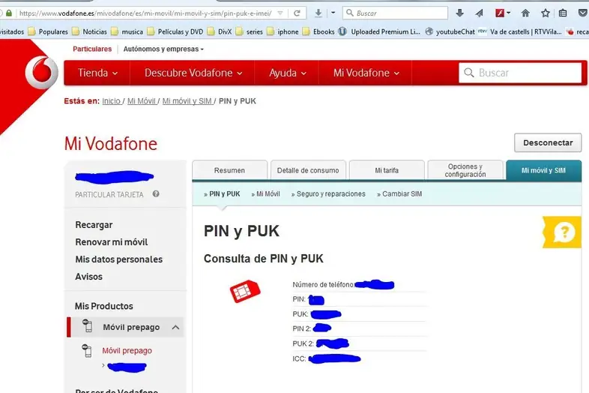Image resolution: width=589 pixels, height=393 pixels.
Task: Switch to the Resumen tab
Action: [x=230, y=170]
